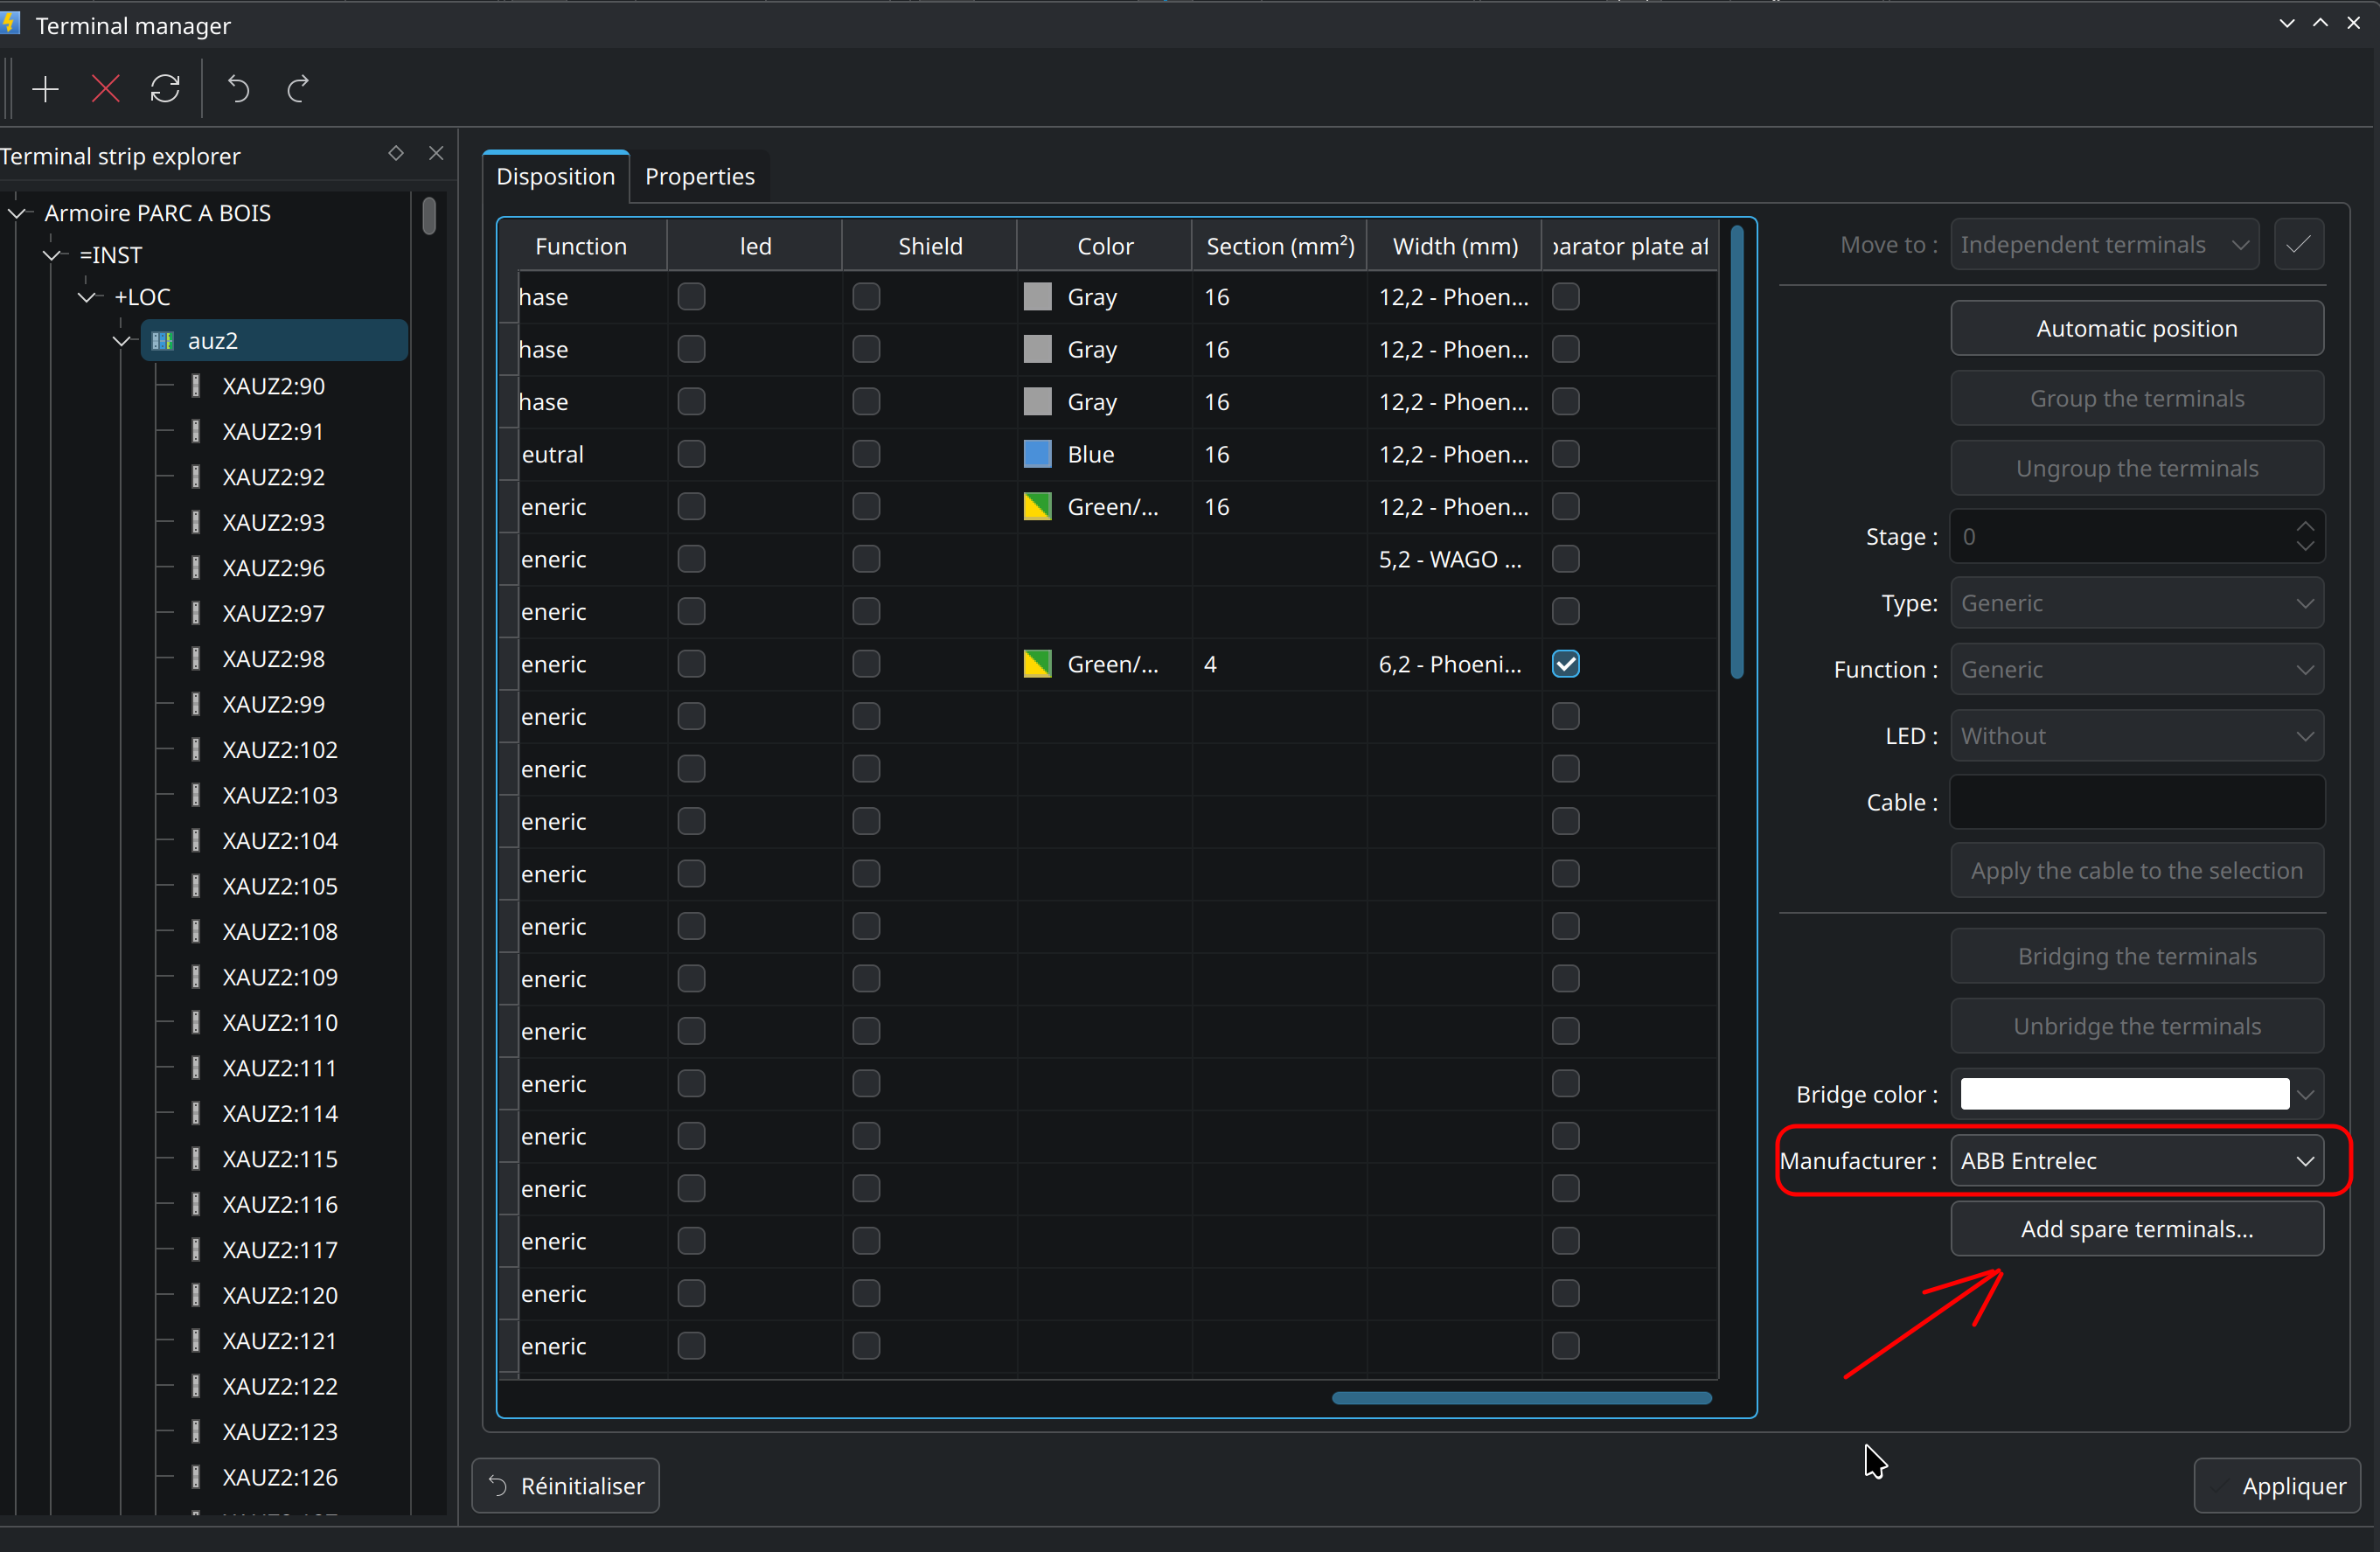Screen dimensions: 2380x1552
Task: Click the redo arrow icon
Action: (x=298, y=90)
